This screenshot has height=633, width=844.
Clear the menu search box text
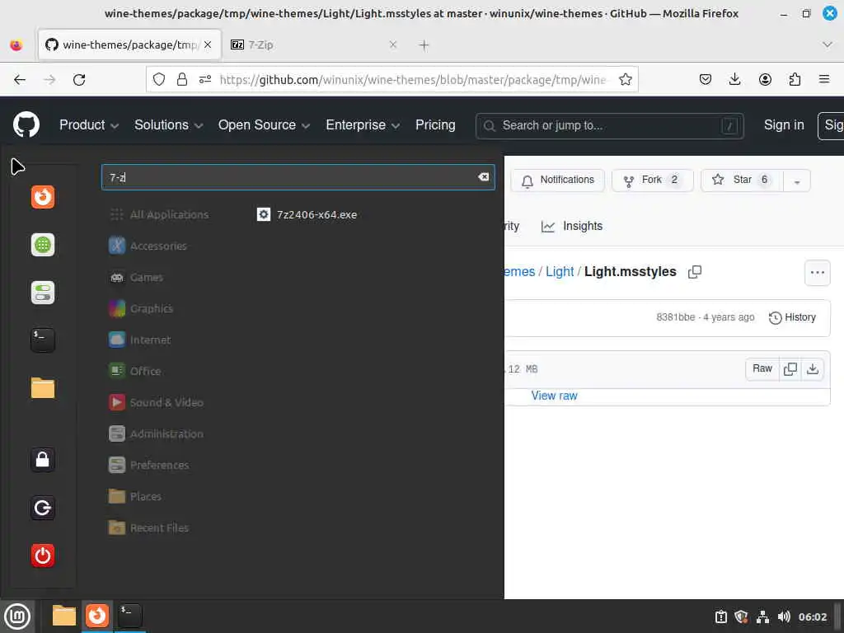click(483, 177)
